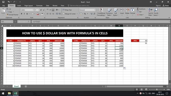The image size is (171, 96).
Task: Toggle underline formatting
Action: coord(27,14)
